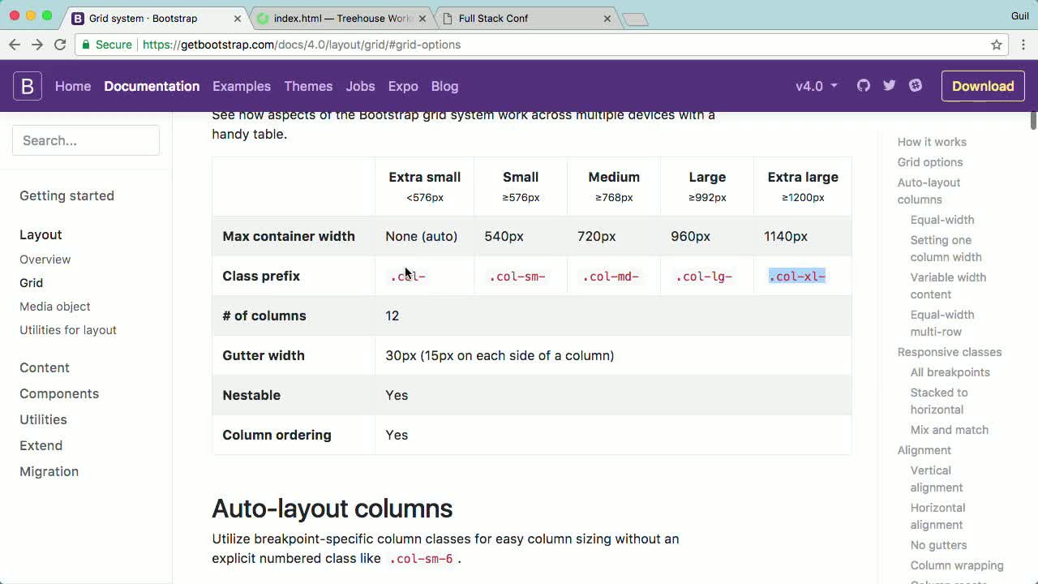The image size is (1038, 584).
Task: Open the Grid page in the sidebar
Action: click(31, 282)
